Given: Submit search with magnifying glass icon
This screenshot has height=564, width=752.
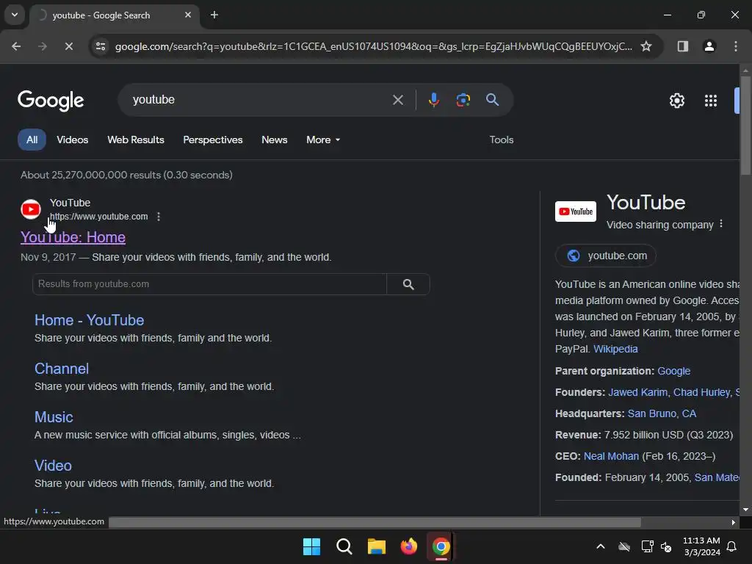Looking at the screenshot, I should pyautogui.click(x=492, y=100).
